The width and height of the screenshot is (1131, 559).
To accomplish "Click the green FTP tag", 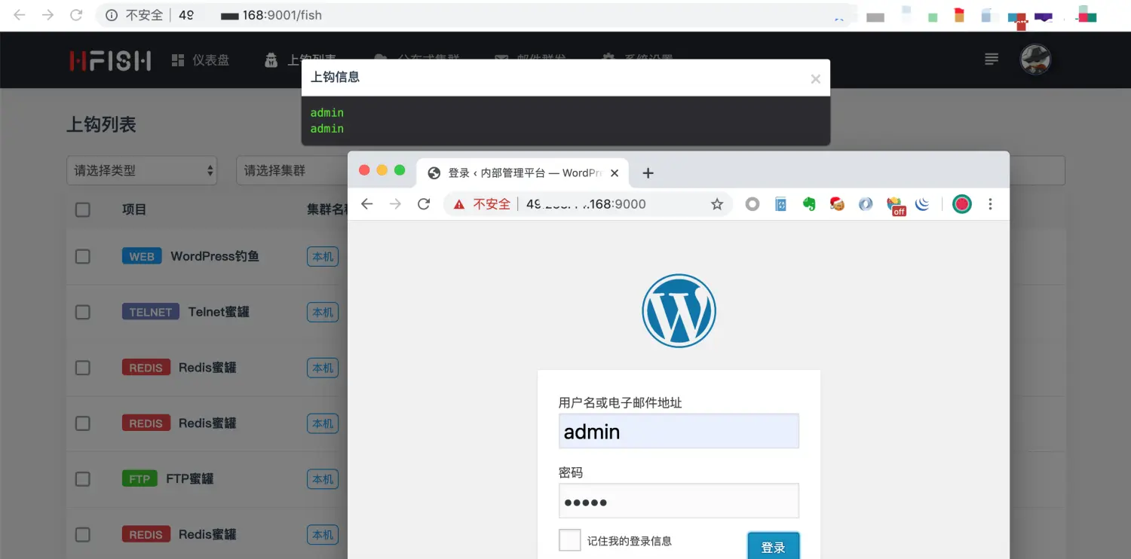I will [x=139, y=479].
